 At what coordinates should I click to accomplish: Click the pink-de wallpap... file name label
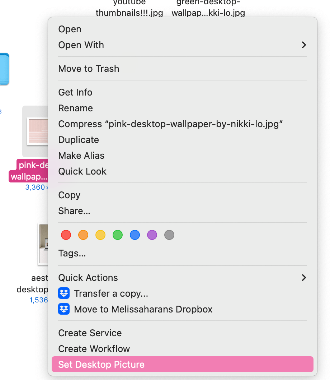point(29,171)
